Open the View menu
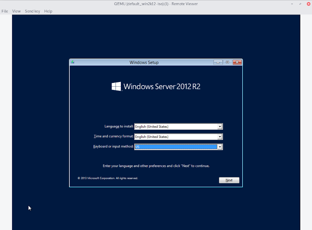 tap(16, 11)
